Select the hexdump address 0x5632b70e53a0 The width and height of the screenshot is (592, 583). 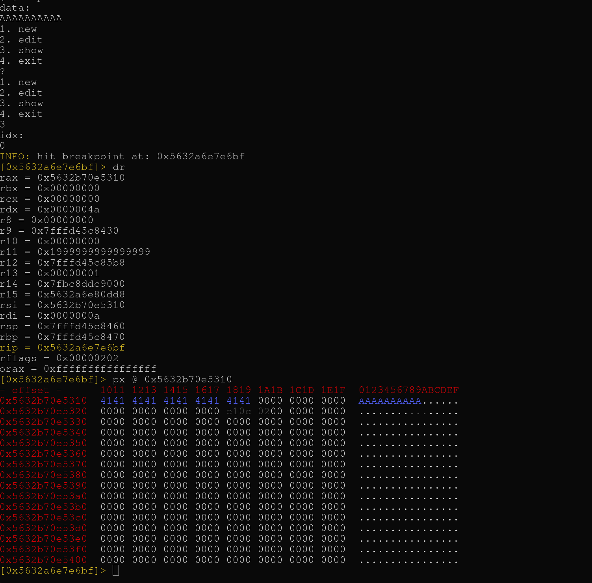43,496
